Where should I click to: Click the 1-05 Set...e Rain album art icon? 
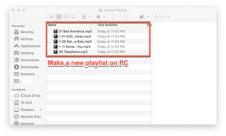tap(56, 42)
